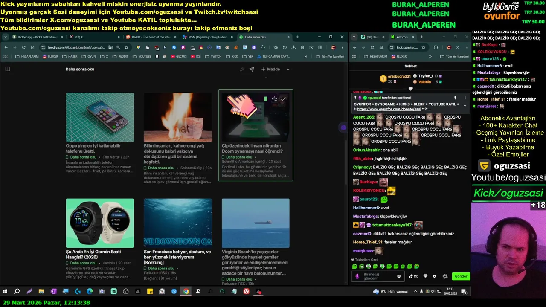Open tab search dropdown in left browser
The height and width of the screenshot is (307, 546).
(x=6, y=37)
